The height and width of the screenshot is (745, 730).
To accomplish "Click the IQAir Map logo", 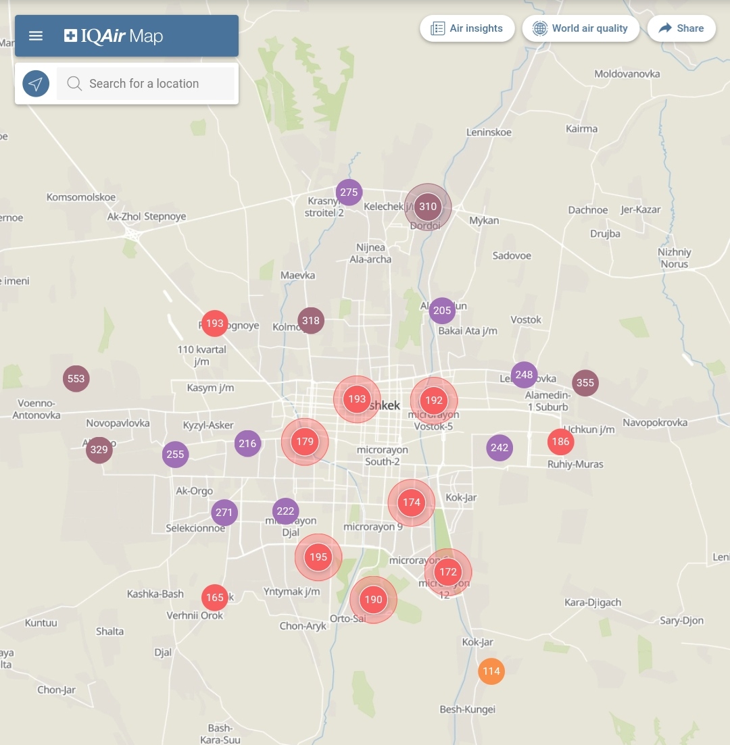I will pos(114,36).
